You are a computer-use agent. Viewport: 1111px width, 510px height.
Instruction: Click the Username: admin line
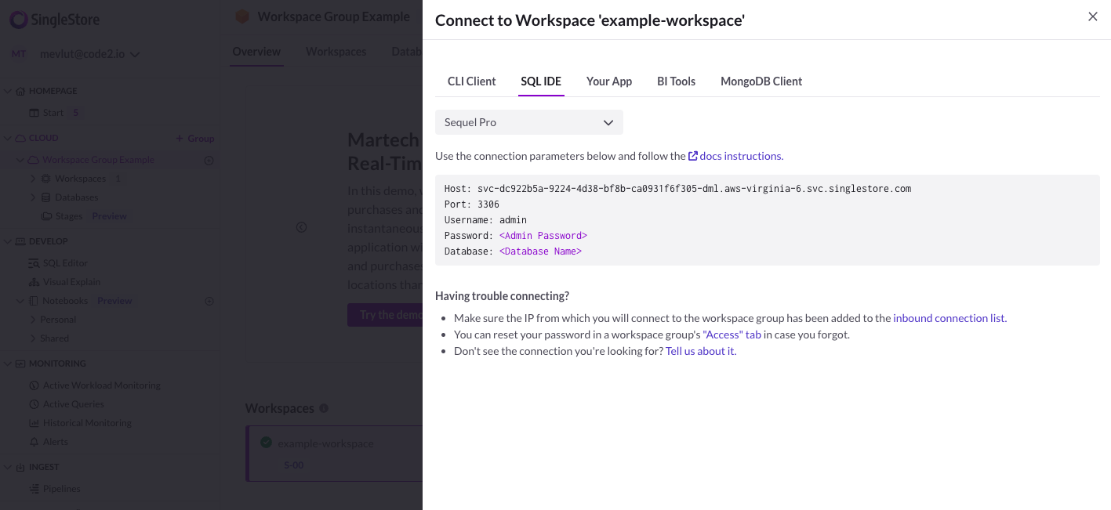(x=485, y=220)
